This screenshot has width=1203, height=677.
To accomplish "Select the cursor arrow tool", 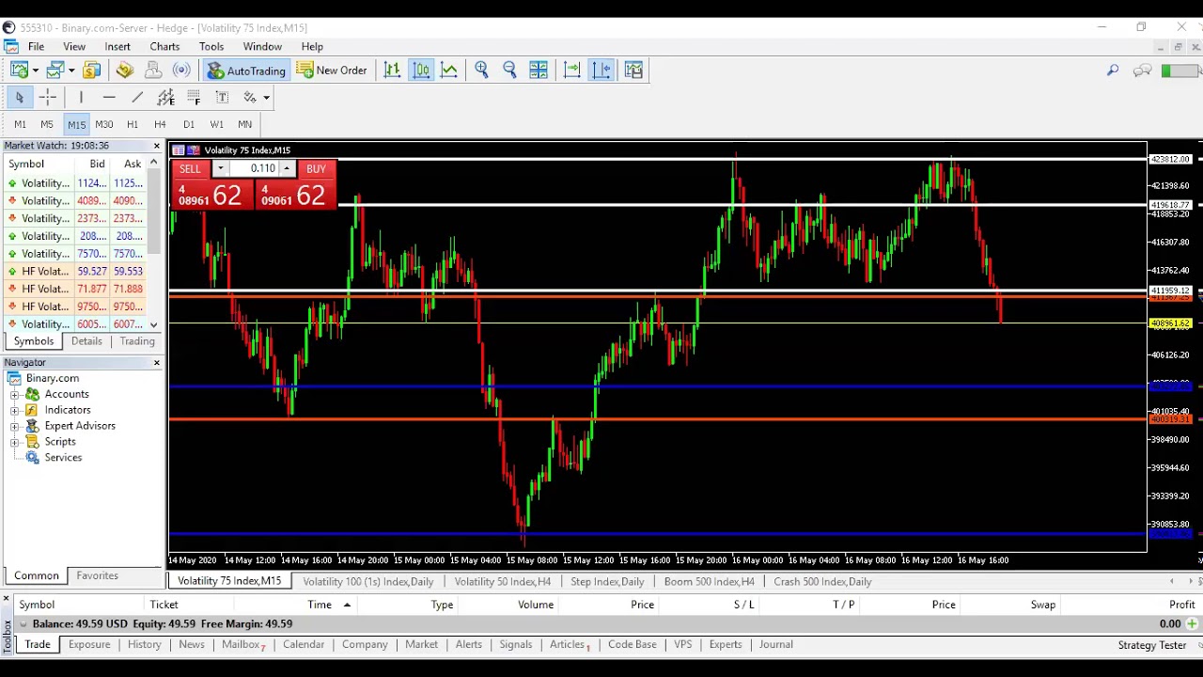I will pyautogui.click(x=19, y=97).
